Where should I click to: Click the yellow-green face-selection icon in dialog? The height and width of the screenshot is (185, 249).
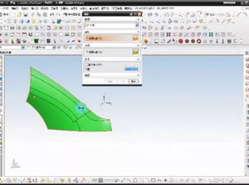[136, 52]
